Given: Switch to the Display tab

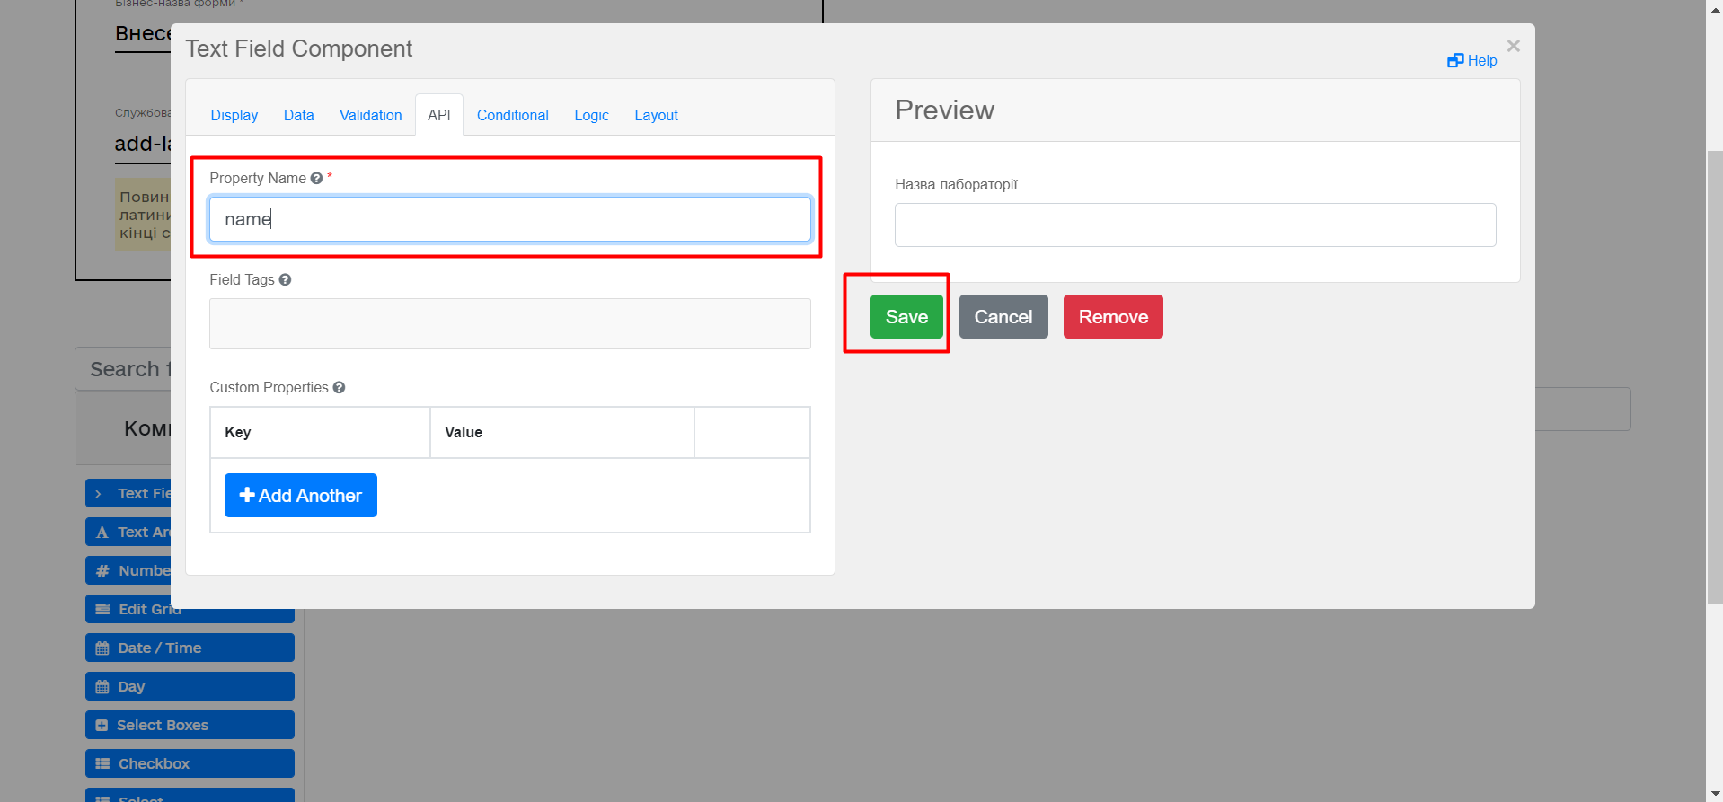Looking at the screenshot, I should tap(234, 115).
